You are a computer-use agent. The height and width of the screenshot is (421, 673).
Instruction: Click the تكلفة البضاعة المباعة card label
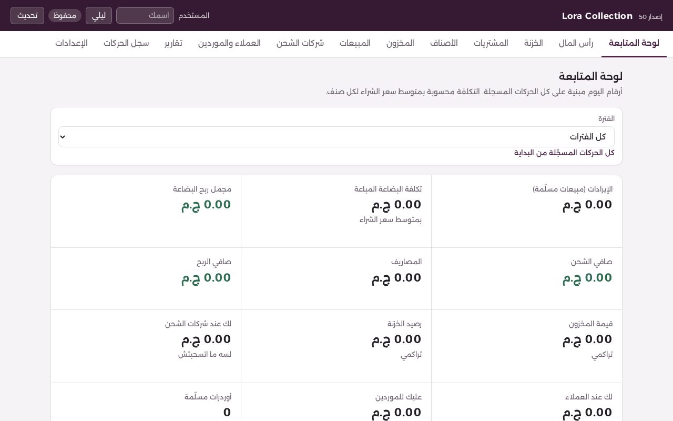[x=388, y=189]
